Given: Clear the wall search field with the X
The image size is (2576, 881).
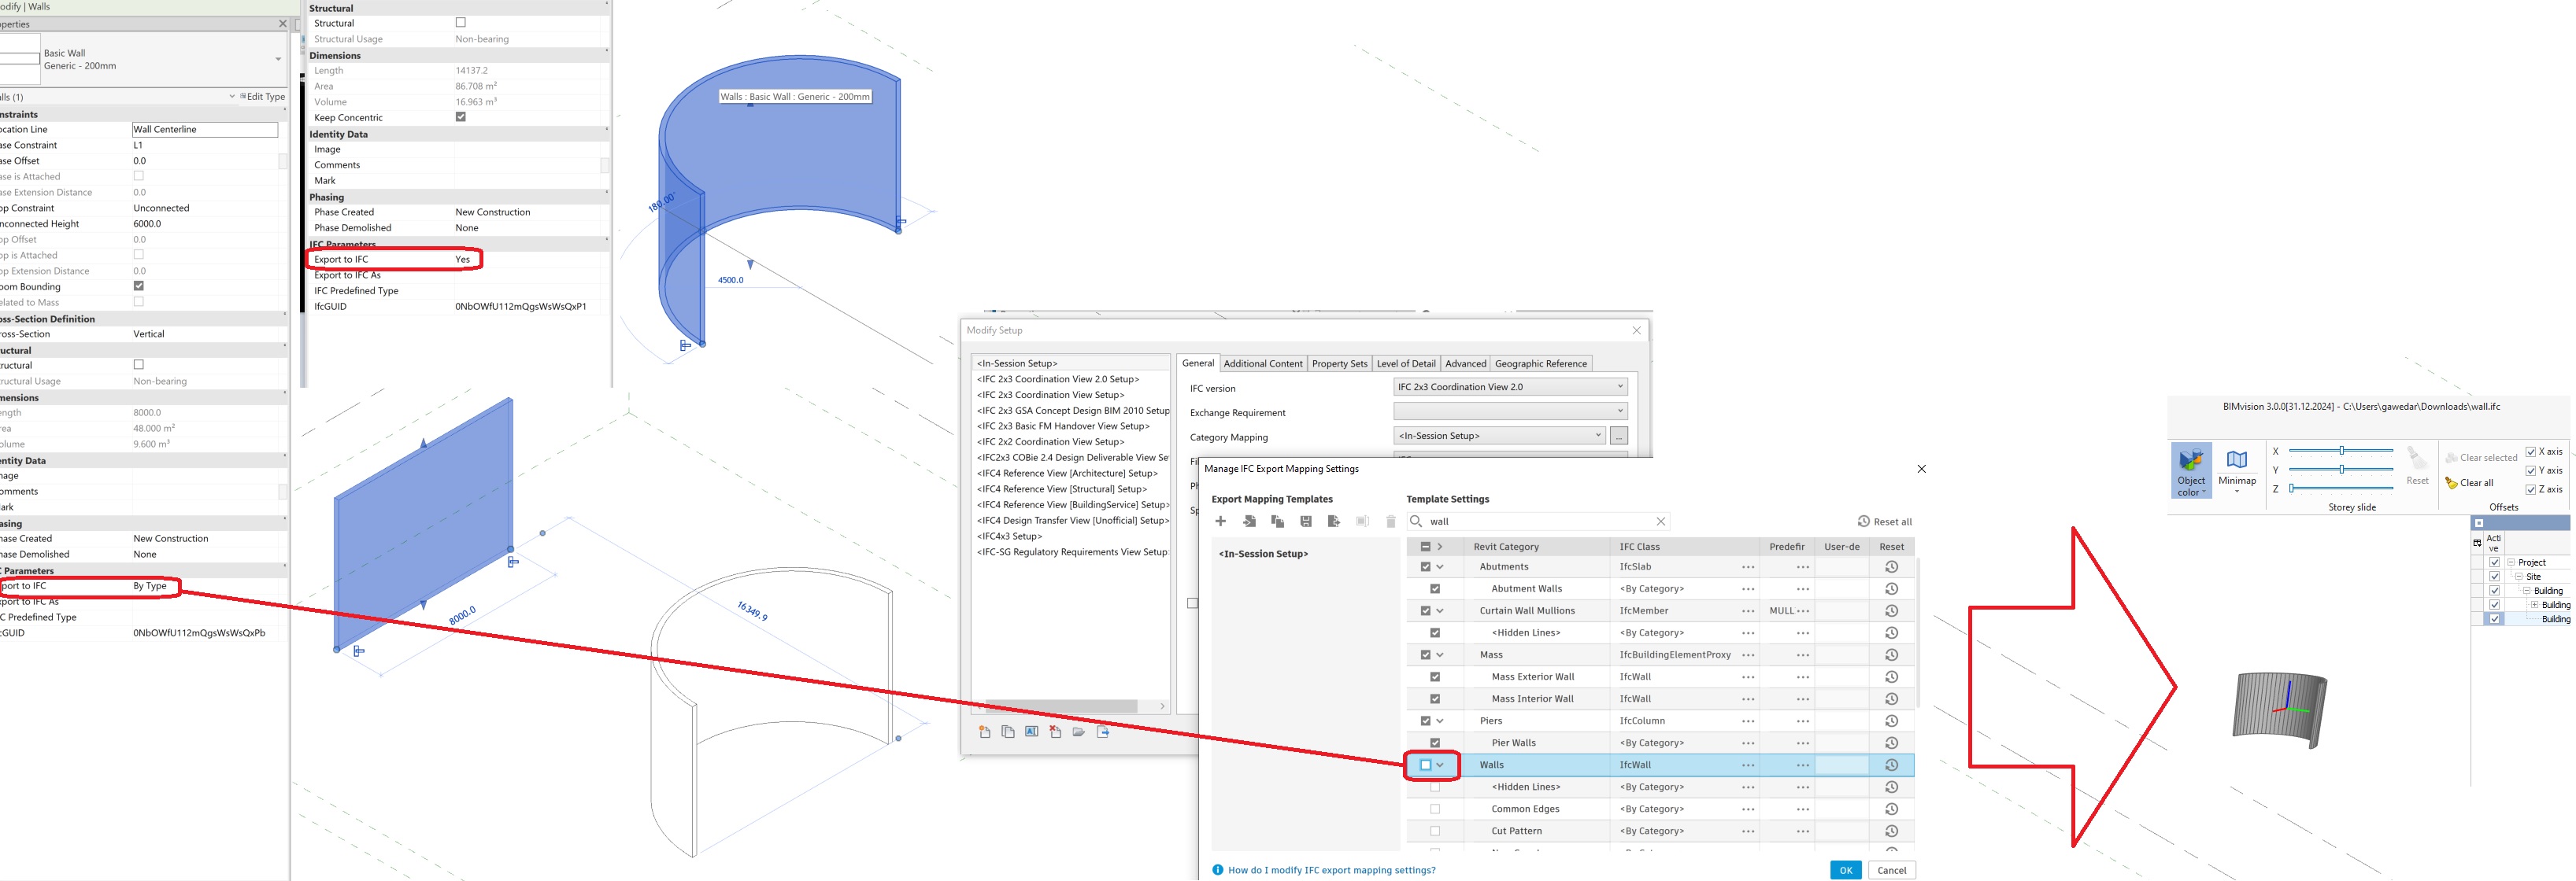Looking at the screenshot, I should [1660, 521].
